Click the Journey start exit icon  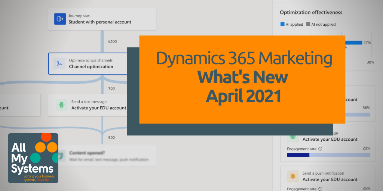60,19
